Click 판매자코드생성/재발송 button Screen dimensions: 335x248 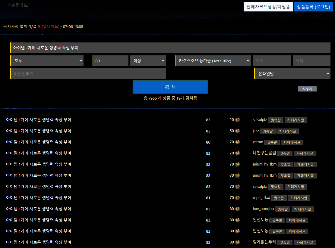point(268,7)
